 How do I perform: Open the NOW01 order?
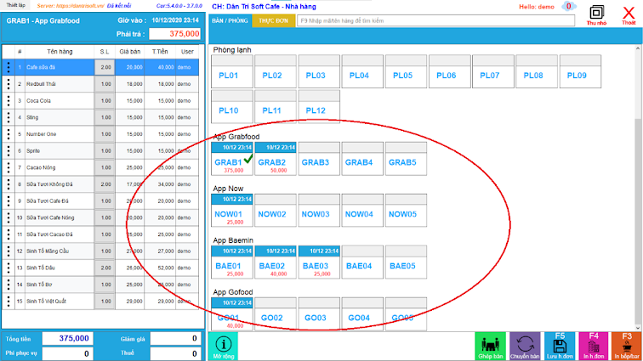tap(232, 211)
